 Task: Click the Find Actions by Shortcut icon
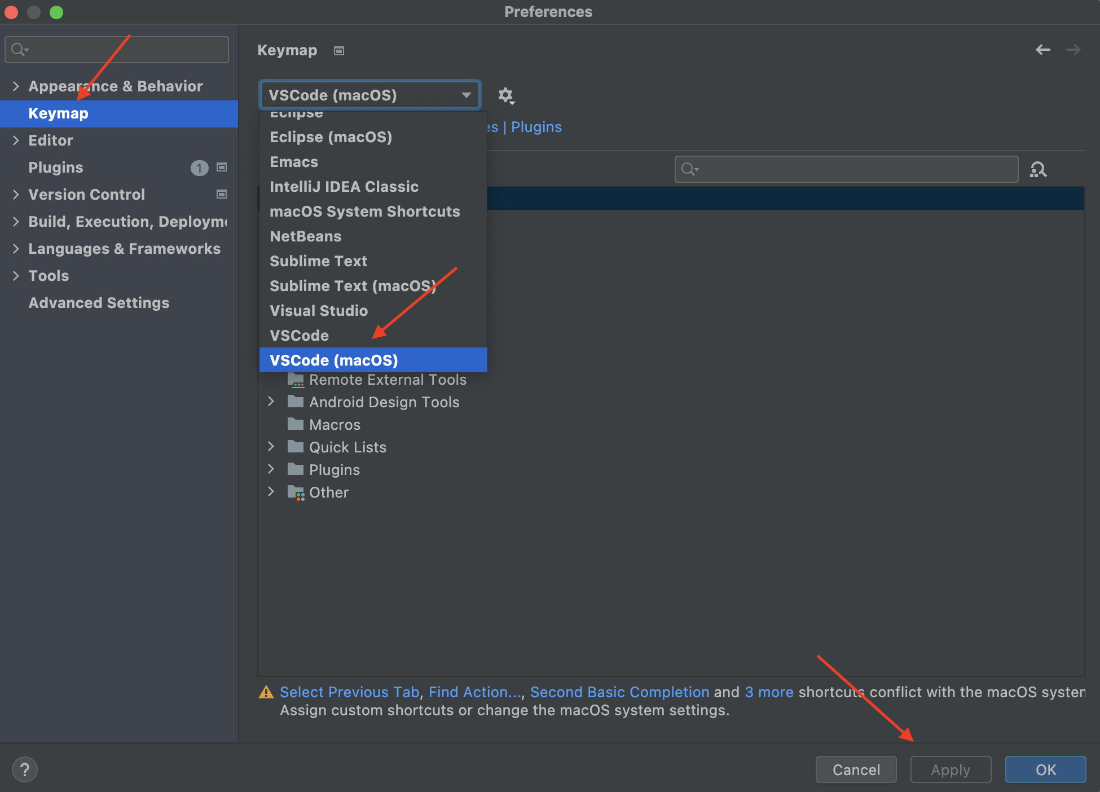[1039, 169]
